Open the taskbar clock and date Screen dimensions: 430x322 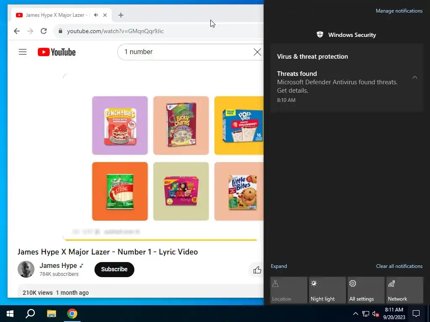394,314
